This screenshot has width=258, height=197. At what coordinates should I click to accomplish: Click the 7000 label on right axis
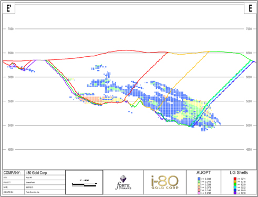(x=249, y=29)
